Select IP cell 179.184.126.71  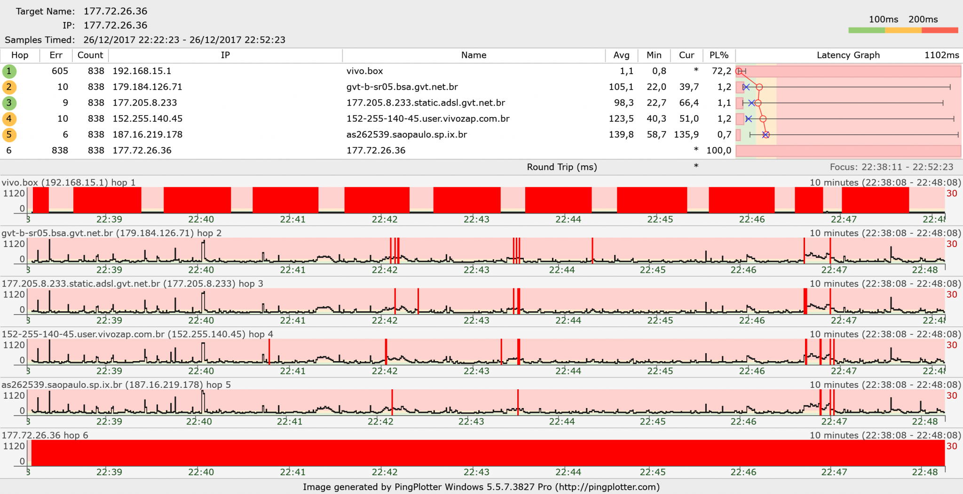(147, 87)
